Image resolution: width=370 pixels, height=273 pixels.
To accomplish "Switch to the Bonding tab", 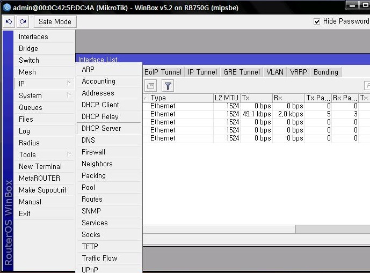I will (x=326, y=72).
